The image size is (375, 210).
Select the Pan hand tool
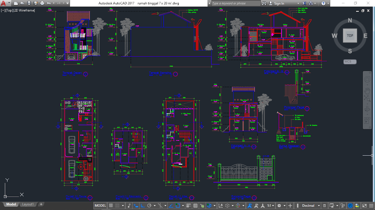coord(367,91)
